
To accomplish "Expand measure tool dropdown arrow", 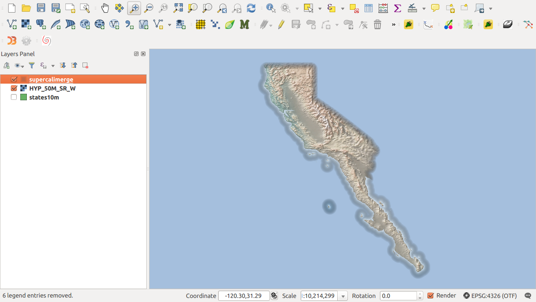I will (424, 8).
